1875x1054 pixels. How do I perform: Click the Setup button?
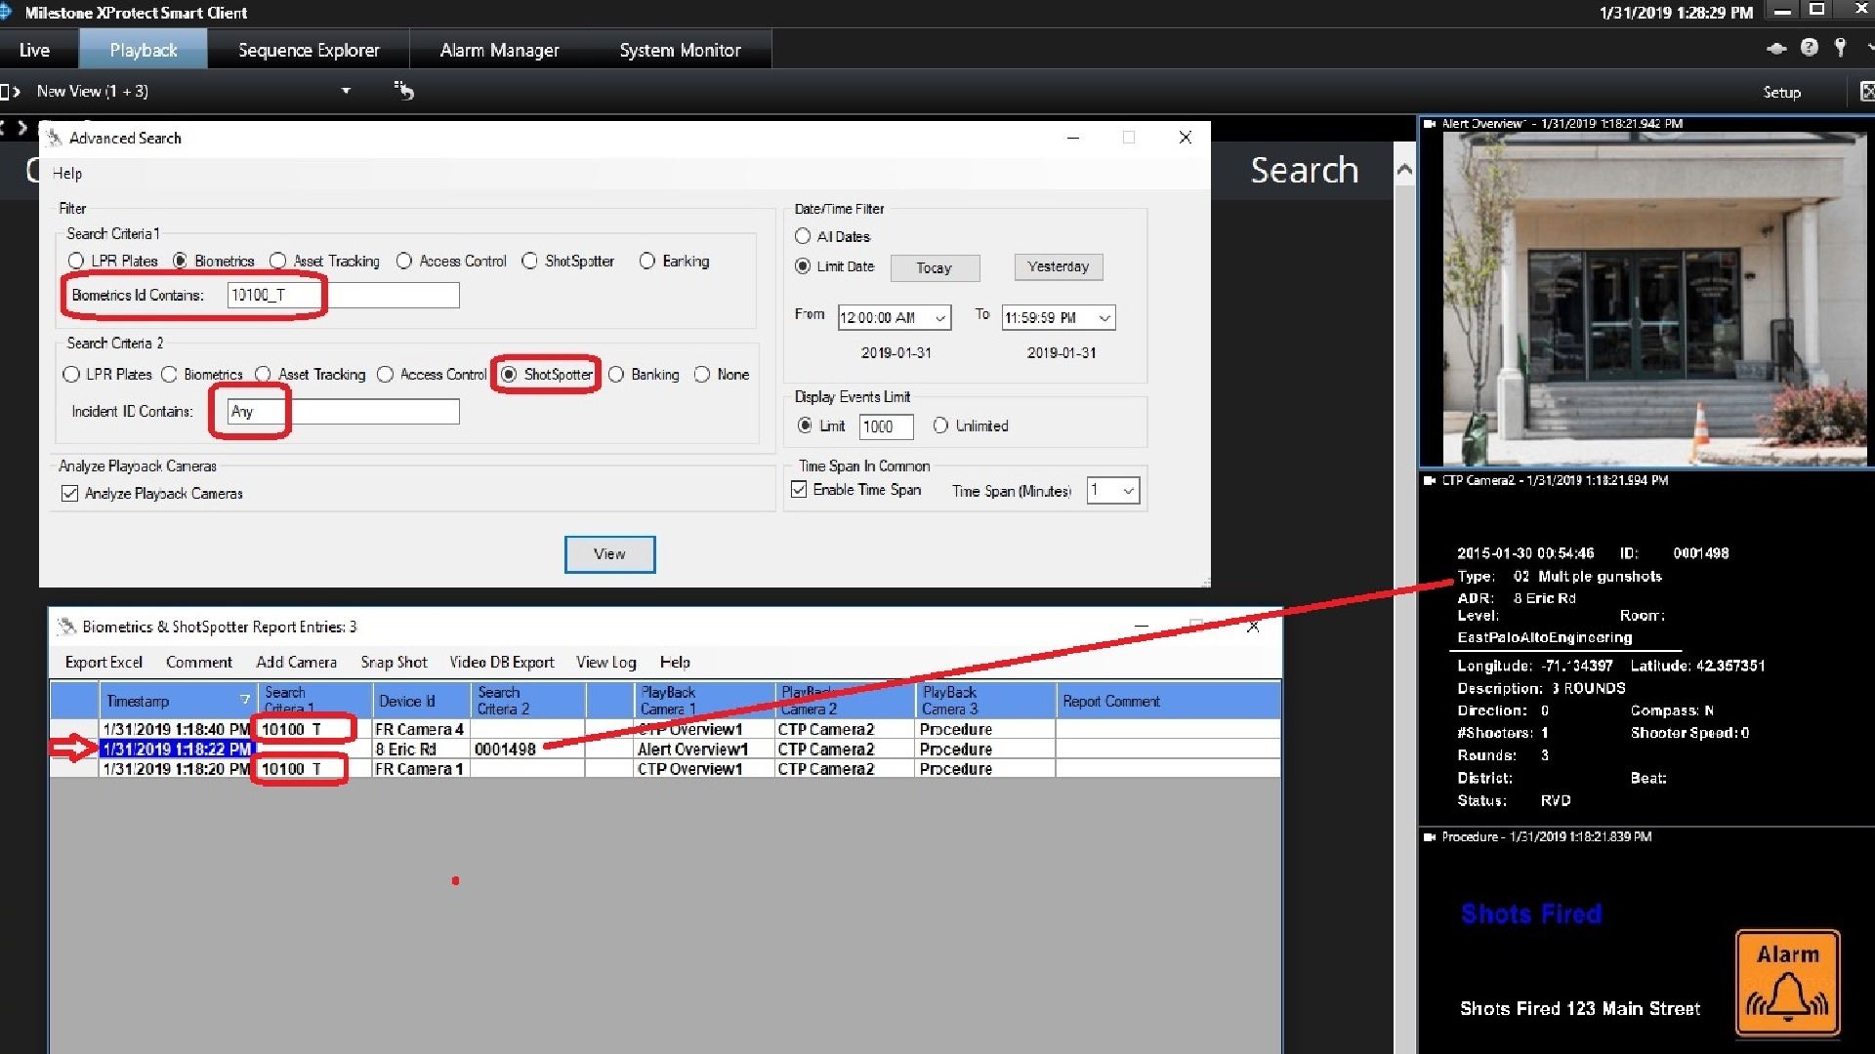coord(1781,92)
